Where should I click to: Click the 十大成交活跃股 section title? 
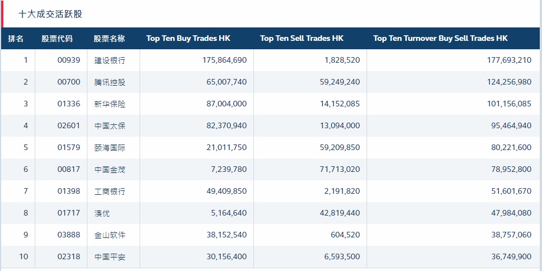(50, 14)
